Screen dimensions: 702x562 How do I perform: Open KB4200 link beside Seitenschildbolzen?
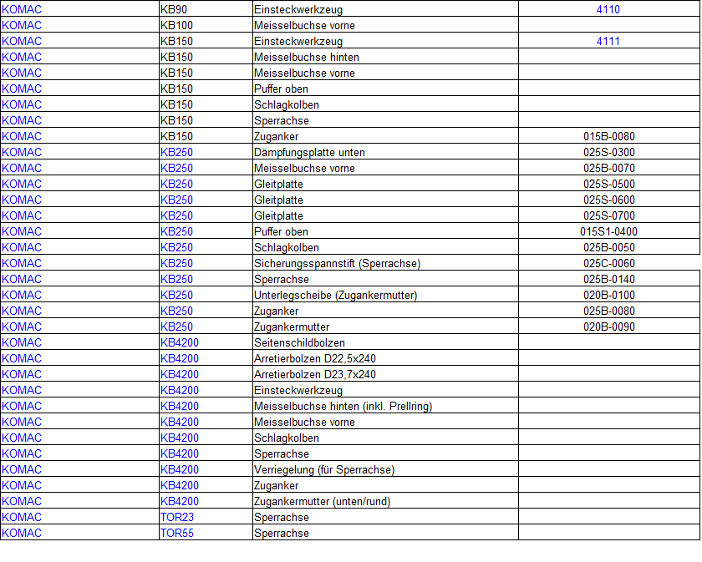pyautogui.click(x=180, y=342)
